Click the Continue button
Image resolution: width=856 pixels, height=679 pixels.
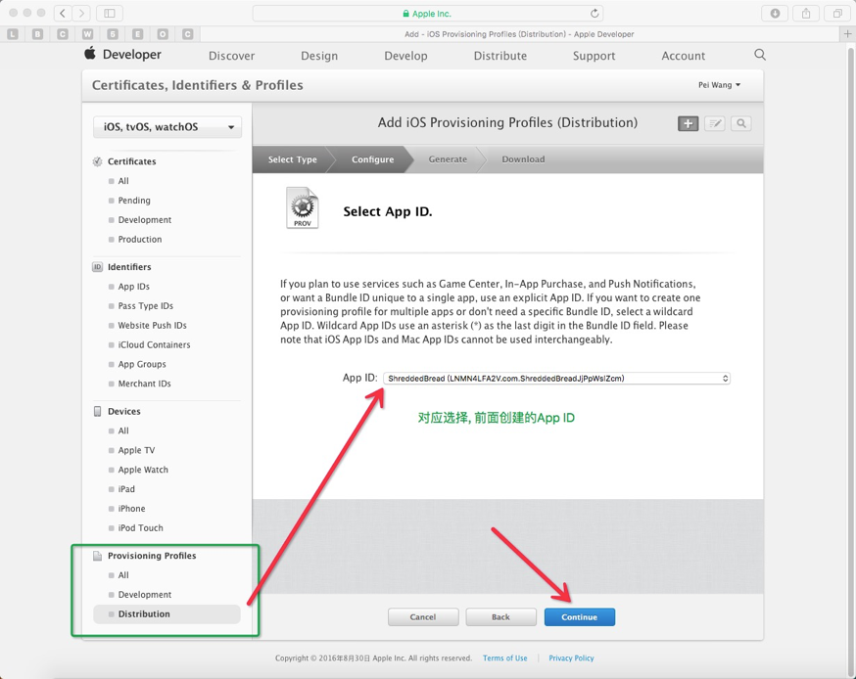579,616
